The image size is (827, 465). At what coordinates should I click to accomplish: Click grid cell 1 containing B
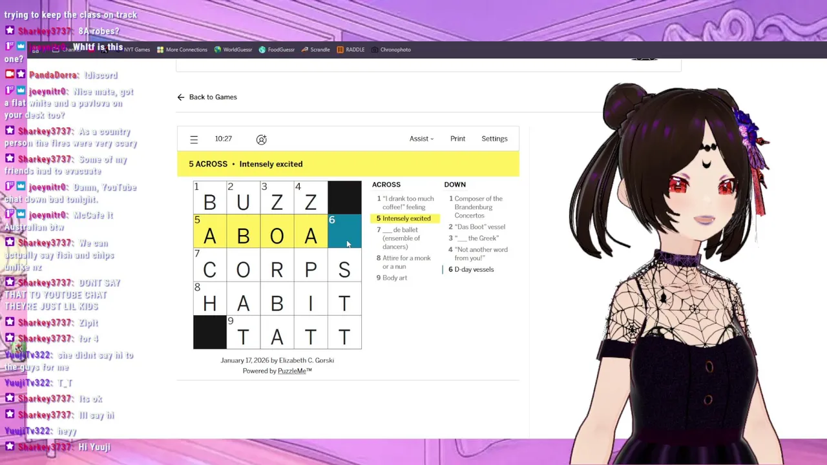point(210,198)
